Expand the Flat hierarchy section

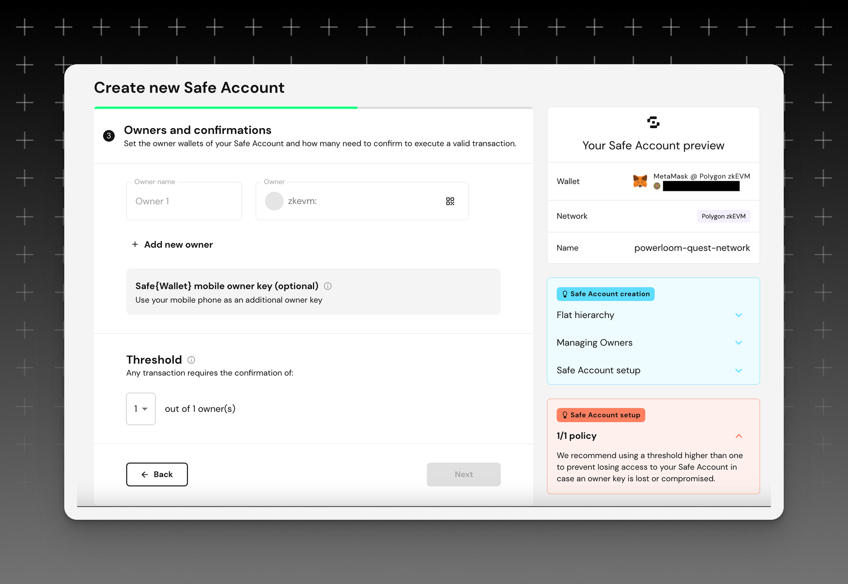click(x=738, y=315)
